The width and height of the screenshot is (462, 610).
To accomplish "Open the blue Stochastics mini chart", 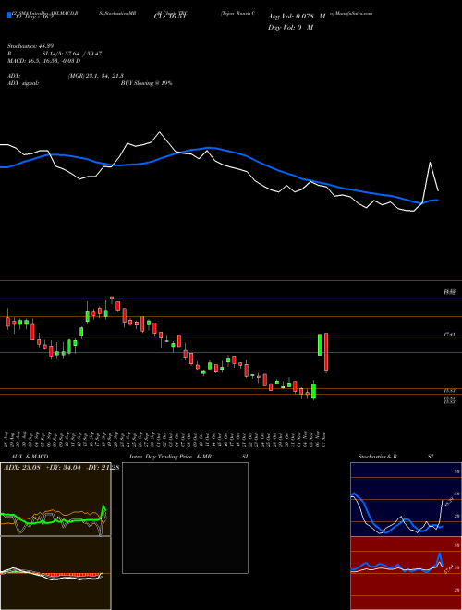I will 406,499.
